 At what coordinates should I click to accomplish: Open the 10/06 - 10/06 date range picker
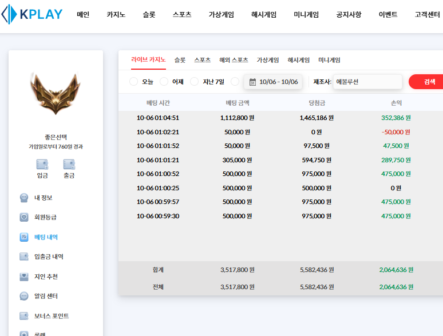pyautogui.click(x=273, y=82)
